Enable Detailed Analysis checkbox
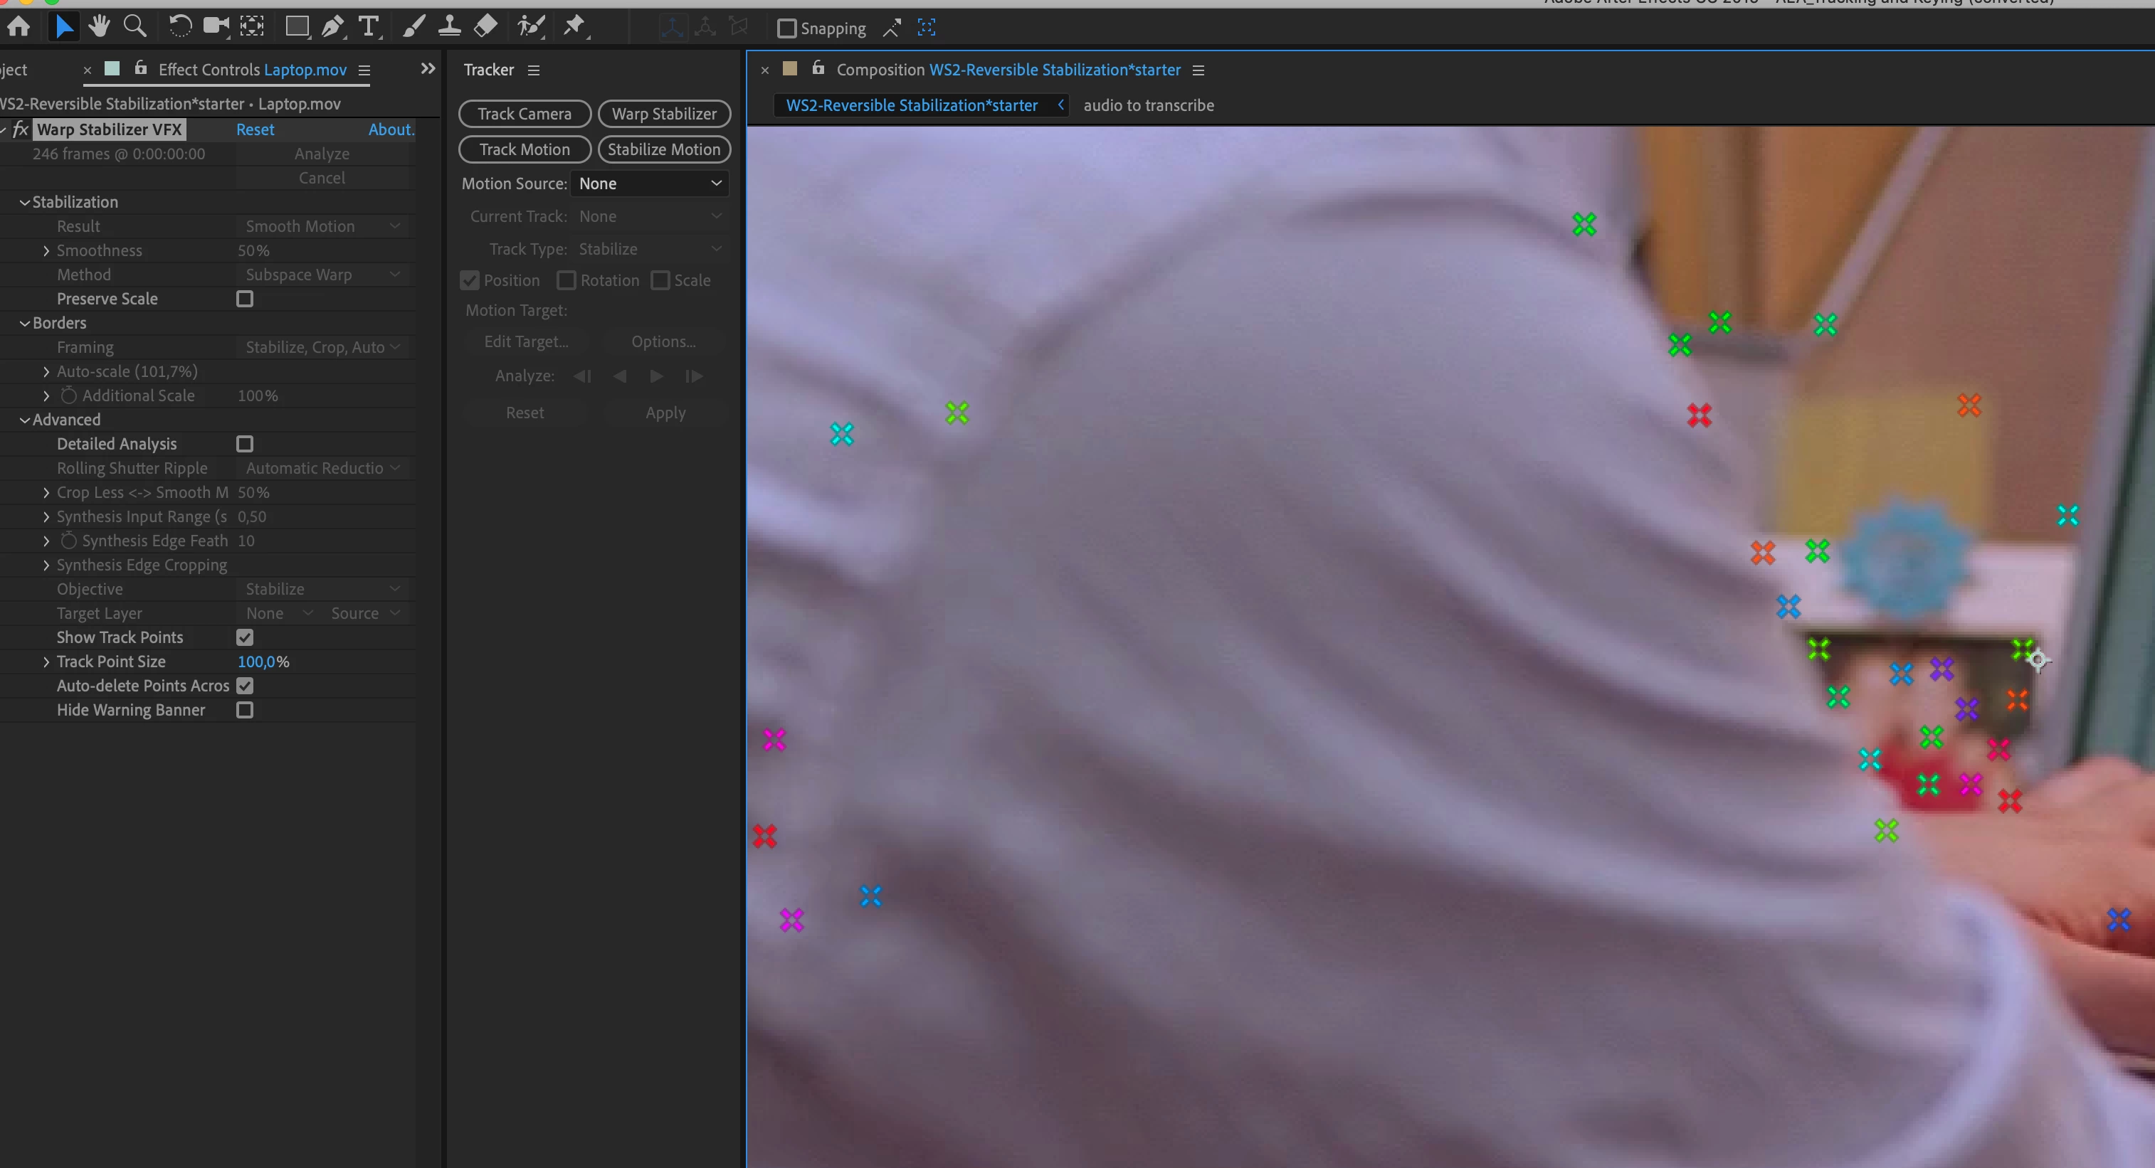This screenshot has width=2155, height=1168. pyautogui.click(x=244, y=444)
